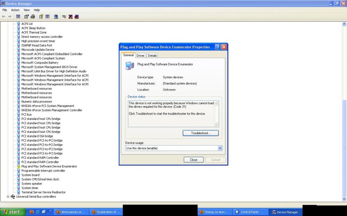347x216 pixels.
Task: Click the Show/Hide Console Tree icon
Action: coord(18,16)
